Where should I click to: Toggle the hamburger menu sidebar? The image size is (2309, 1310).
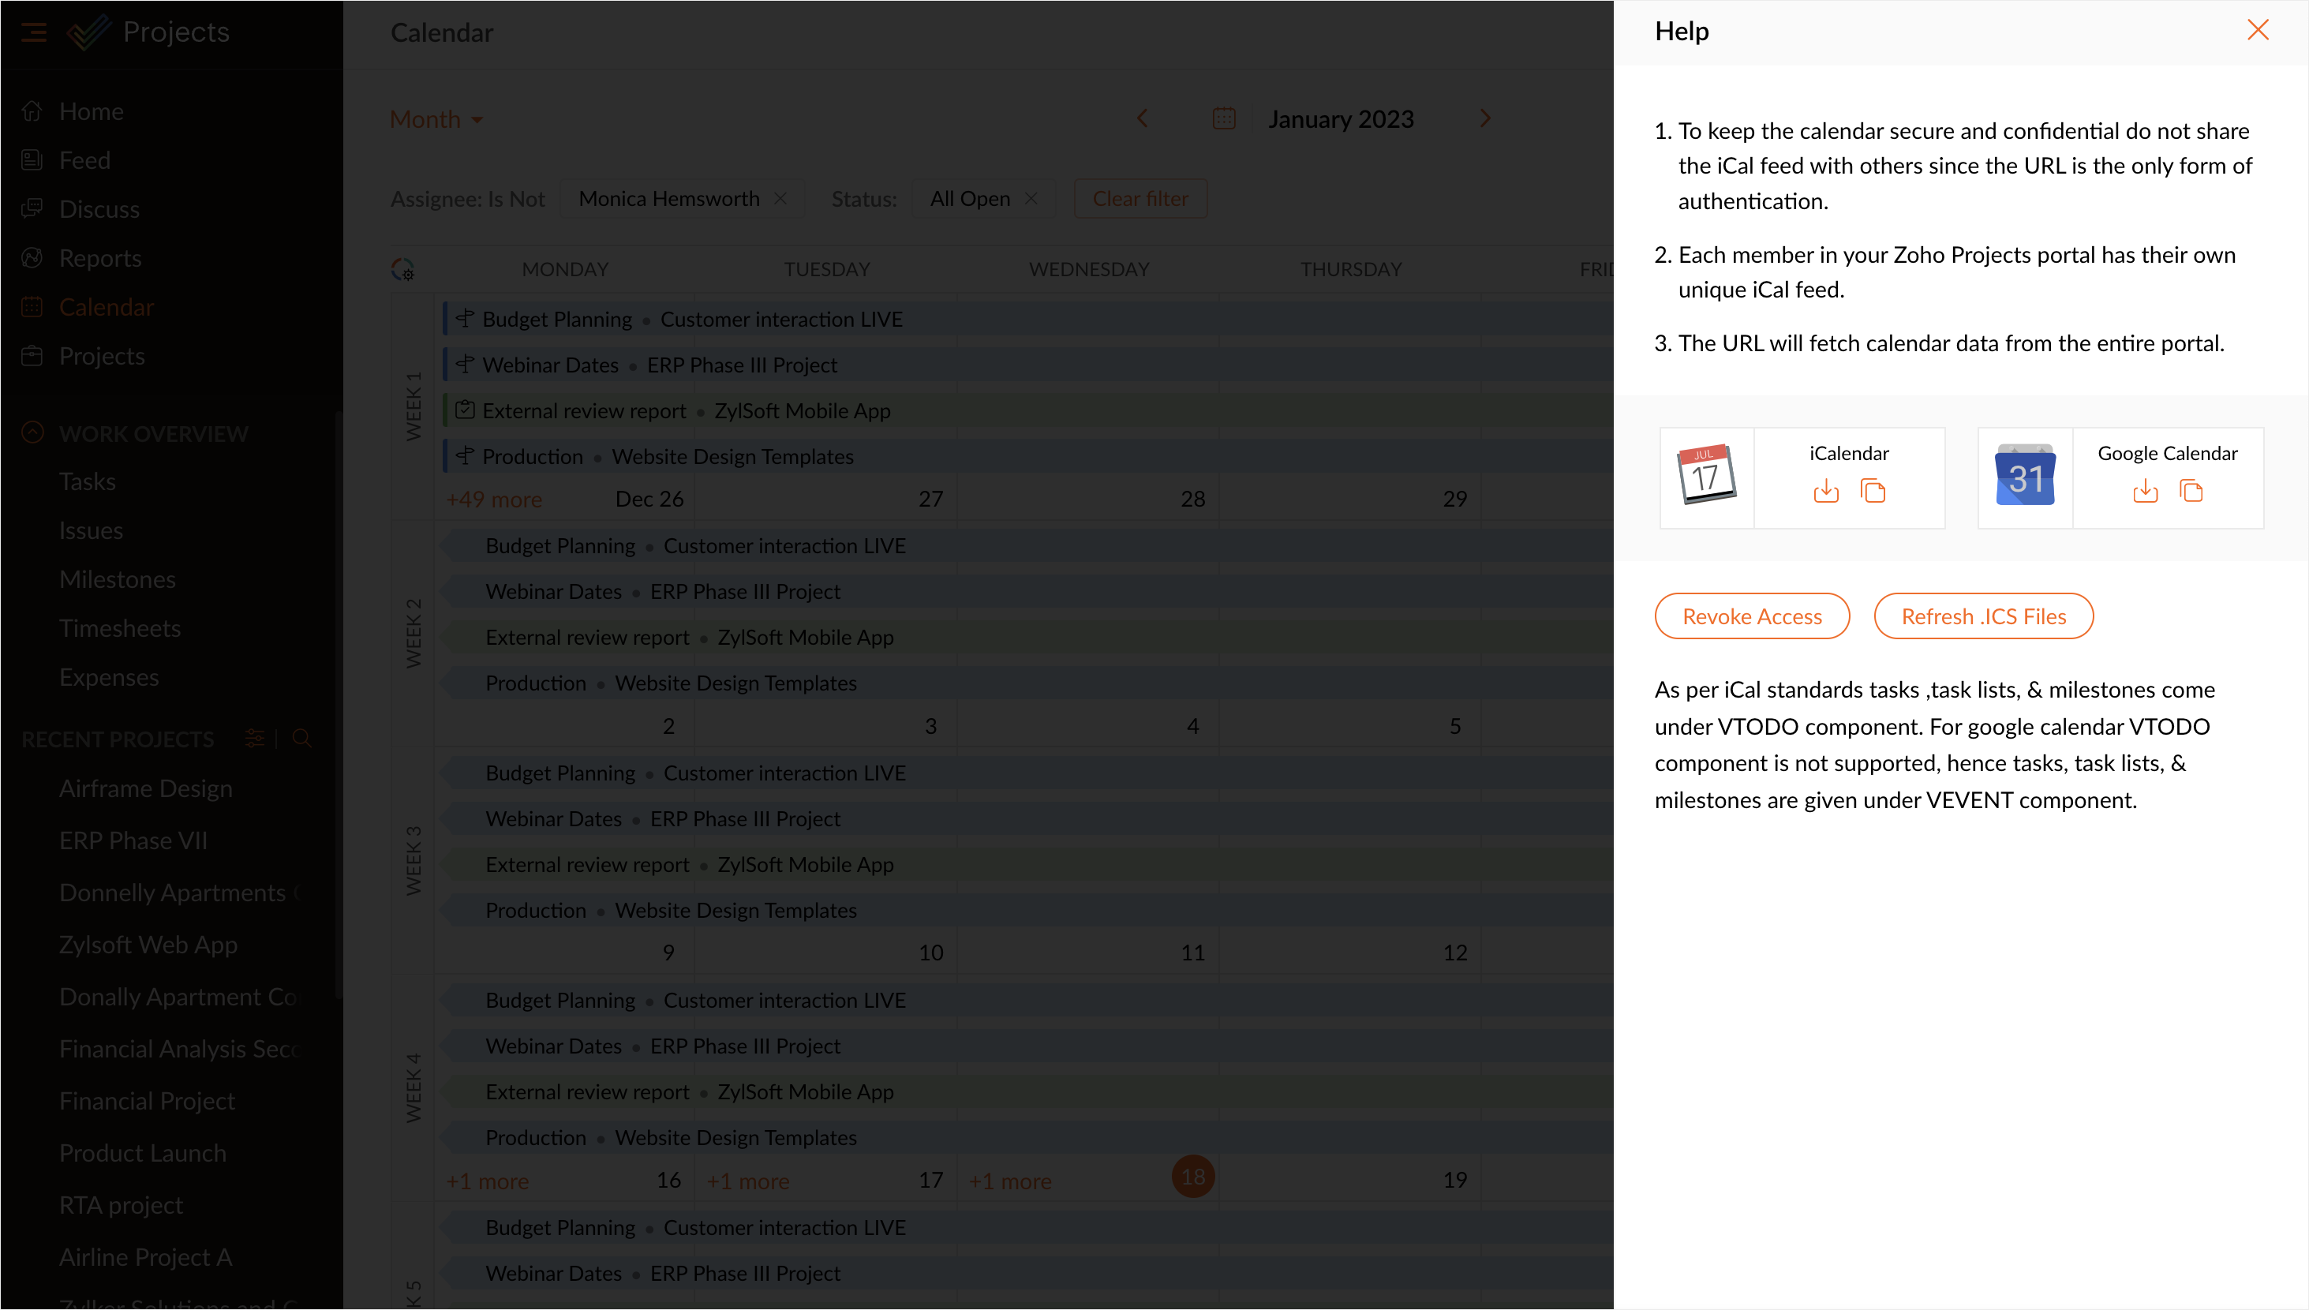click(34, 32)
